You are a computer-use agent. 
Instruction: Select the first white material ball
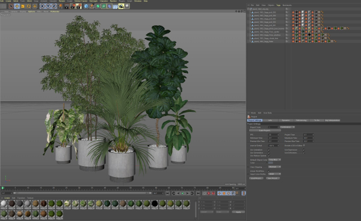(x=4, y=204)
